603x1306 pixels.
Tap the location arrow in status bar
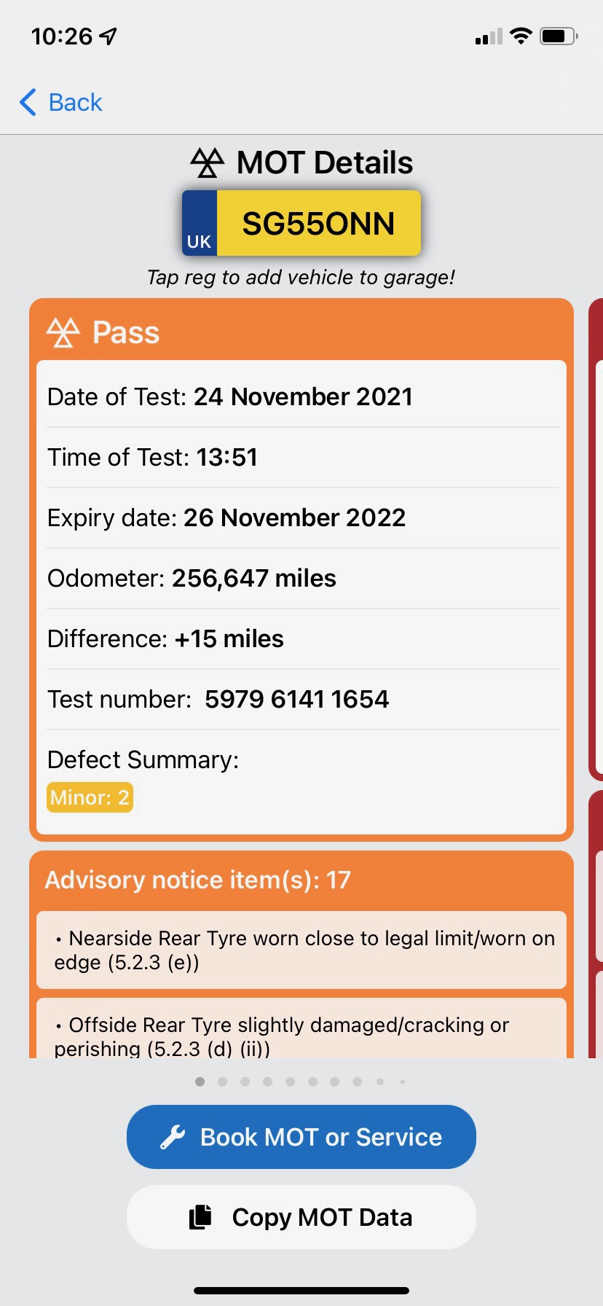109,36
